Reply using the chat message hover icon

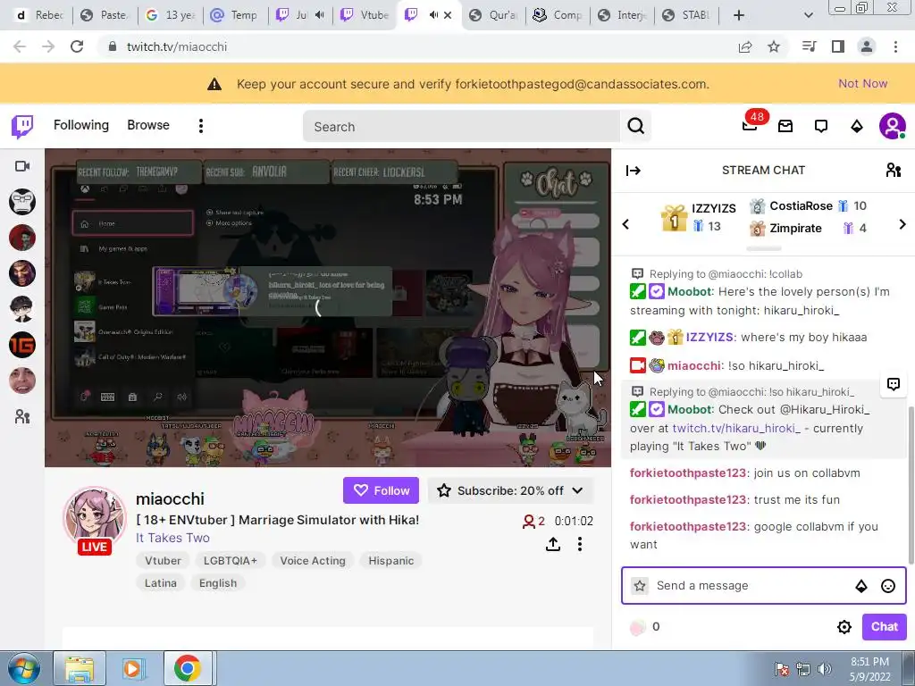[894, 384]
